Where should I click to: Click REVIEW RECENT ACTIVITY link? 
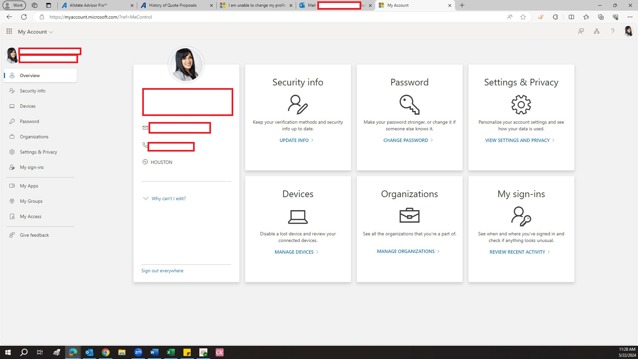click(520, 252)
